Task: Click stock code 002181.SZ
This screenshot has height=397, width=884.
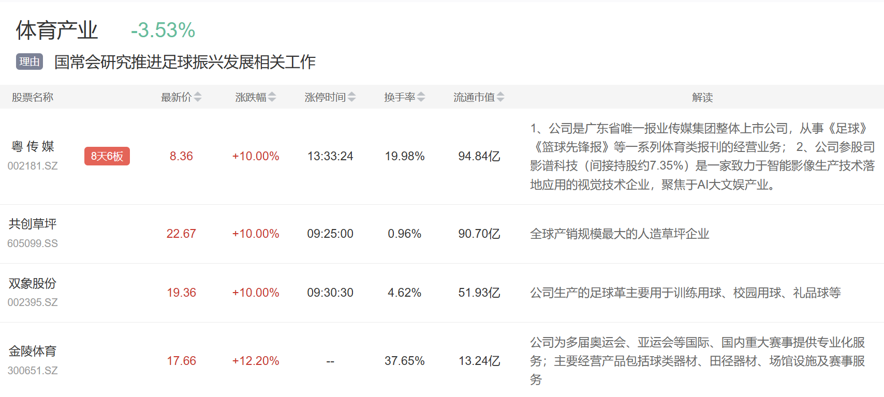Action: click(33, 166)
